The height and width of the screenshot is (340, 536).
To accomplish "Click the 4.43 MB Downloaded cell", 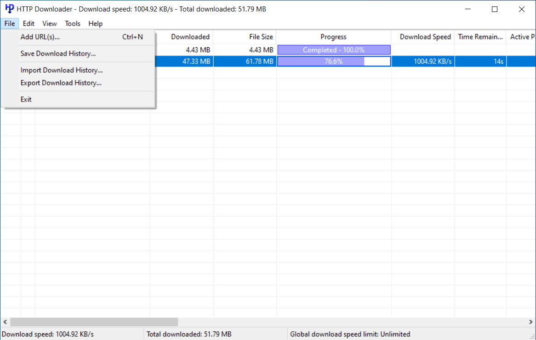I will [184, 50].
